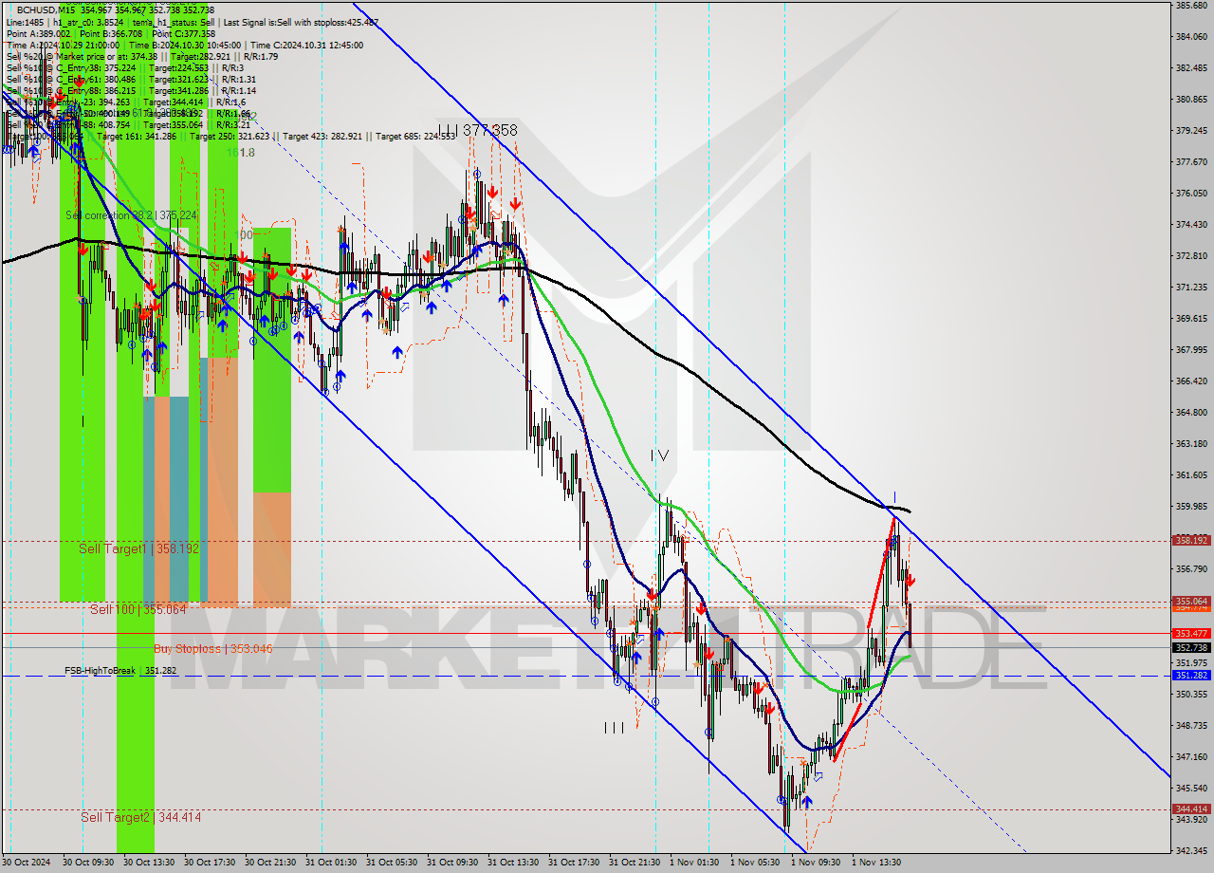This screenshot has height=873, width=1214.
Task: Click the red 355.064 price tag on axis
Action: pyautogui.click(x=1190, y=601)
